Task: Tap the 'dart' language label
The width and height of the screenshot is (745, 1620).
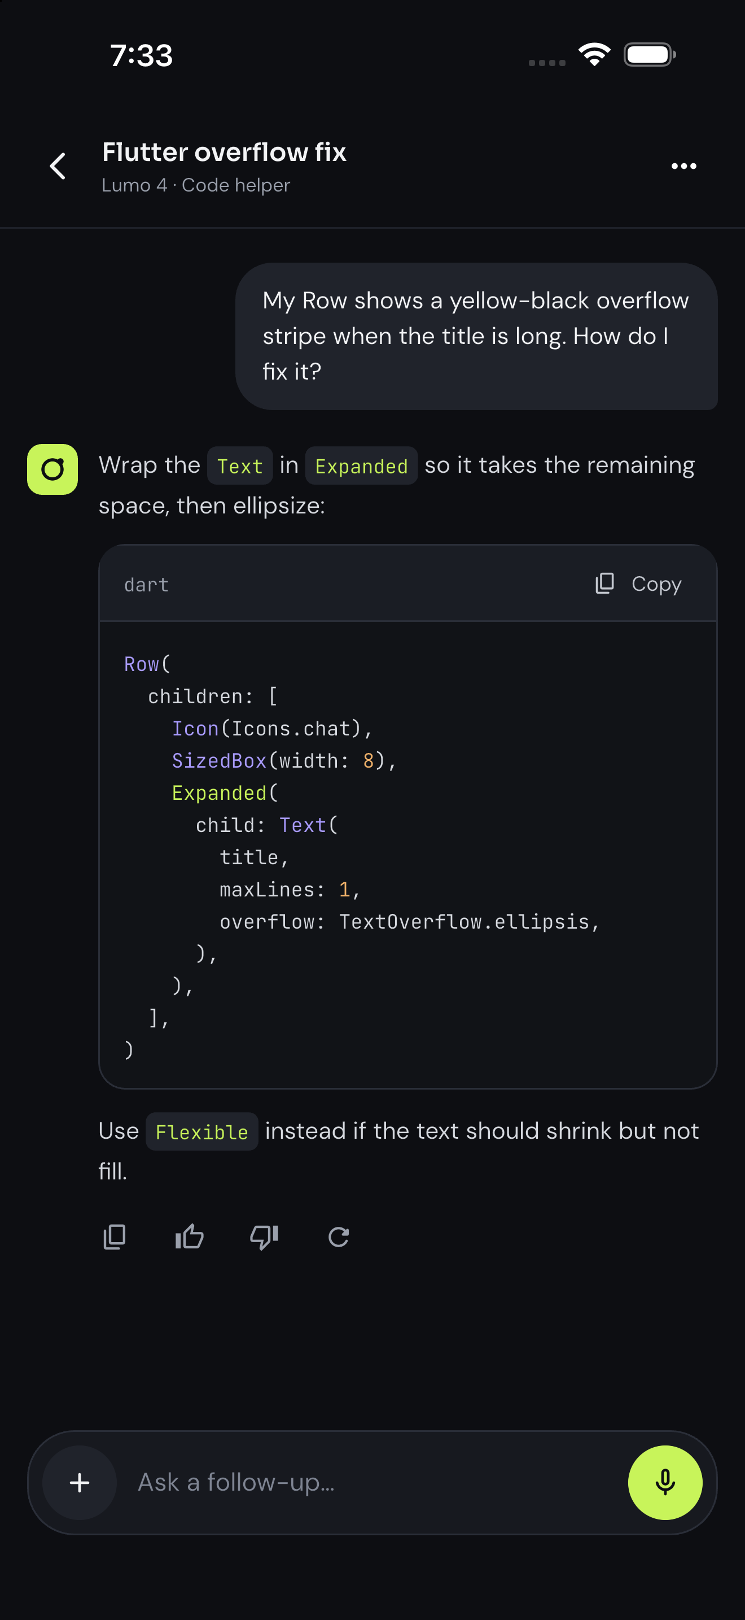Action: coord(146,584)
